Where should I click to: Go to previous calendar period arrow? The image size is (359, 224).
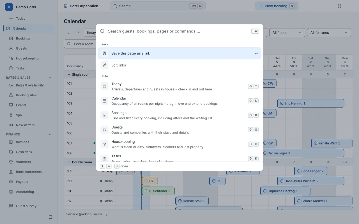68,33
